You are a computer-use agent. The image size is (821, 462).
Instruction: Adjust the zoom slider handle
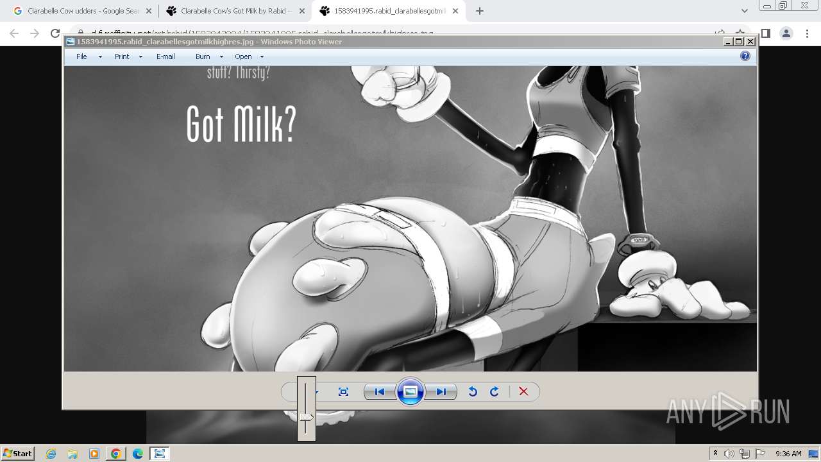[x=307, y=417]
